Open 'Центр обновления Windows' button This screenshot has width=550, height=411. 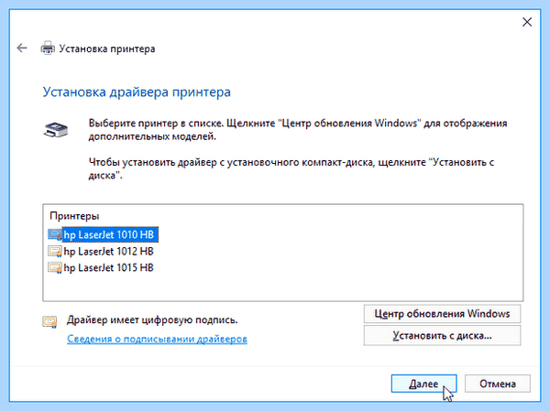[x=442, y=314]
